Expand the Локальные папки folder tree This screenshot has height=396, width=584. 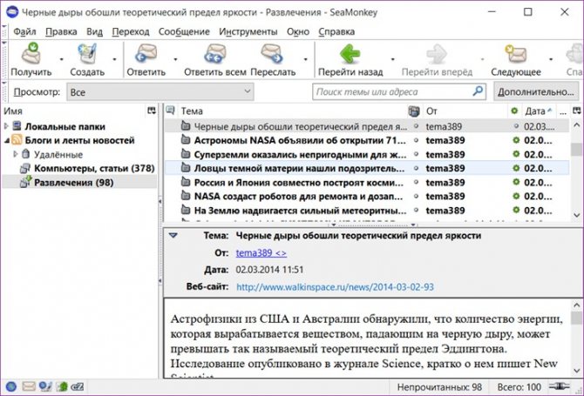pyautogui.click(x=7, y=127)
